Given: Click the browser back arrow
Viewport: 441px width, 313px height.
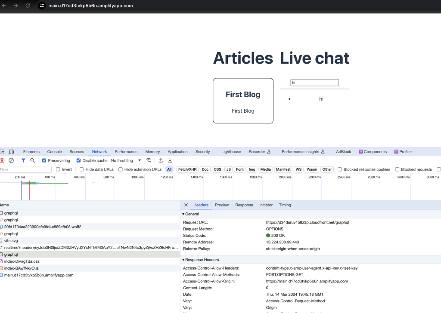Looking at the screenshot, I should point(4,6).
